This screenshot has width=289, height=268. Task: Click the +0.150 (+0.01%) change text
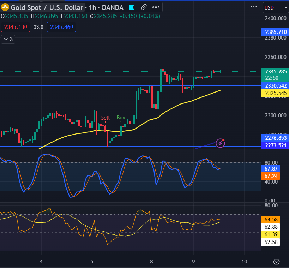(x=140, y=16)
